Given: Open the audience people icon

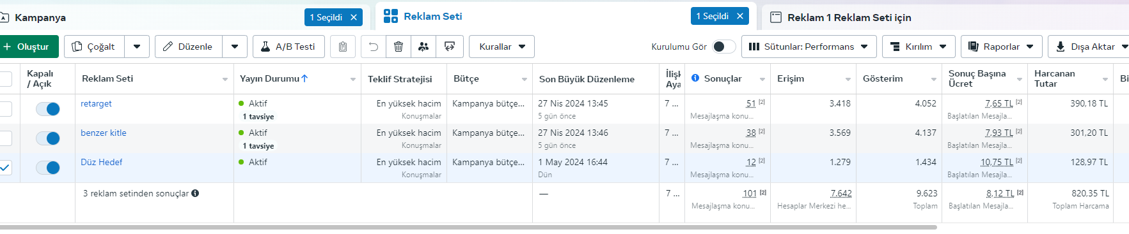Looking at the screenshot, I should click(x=423, y=47).
